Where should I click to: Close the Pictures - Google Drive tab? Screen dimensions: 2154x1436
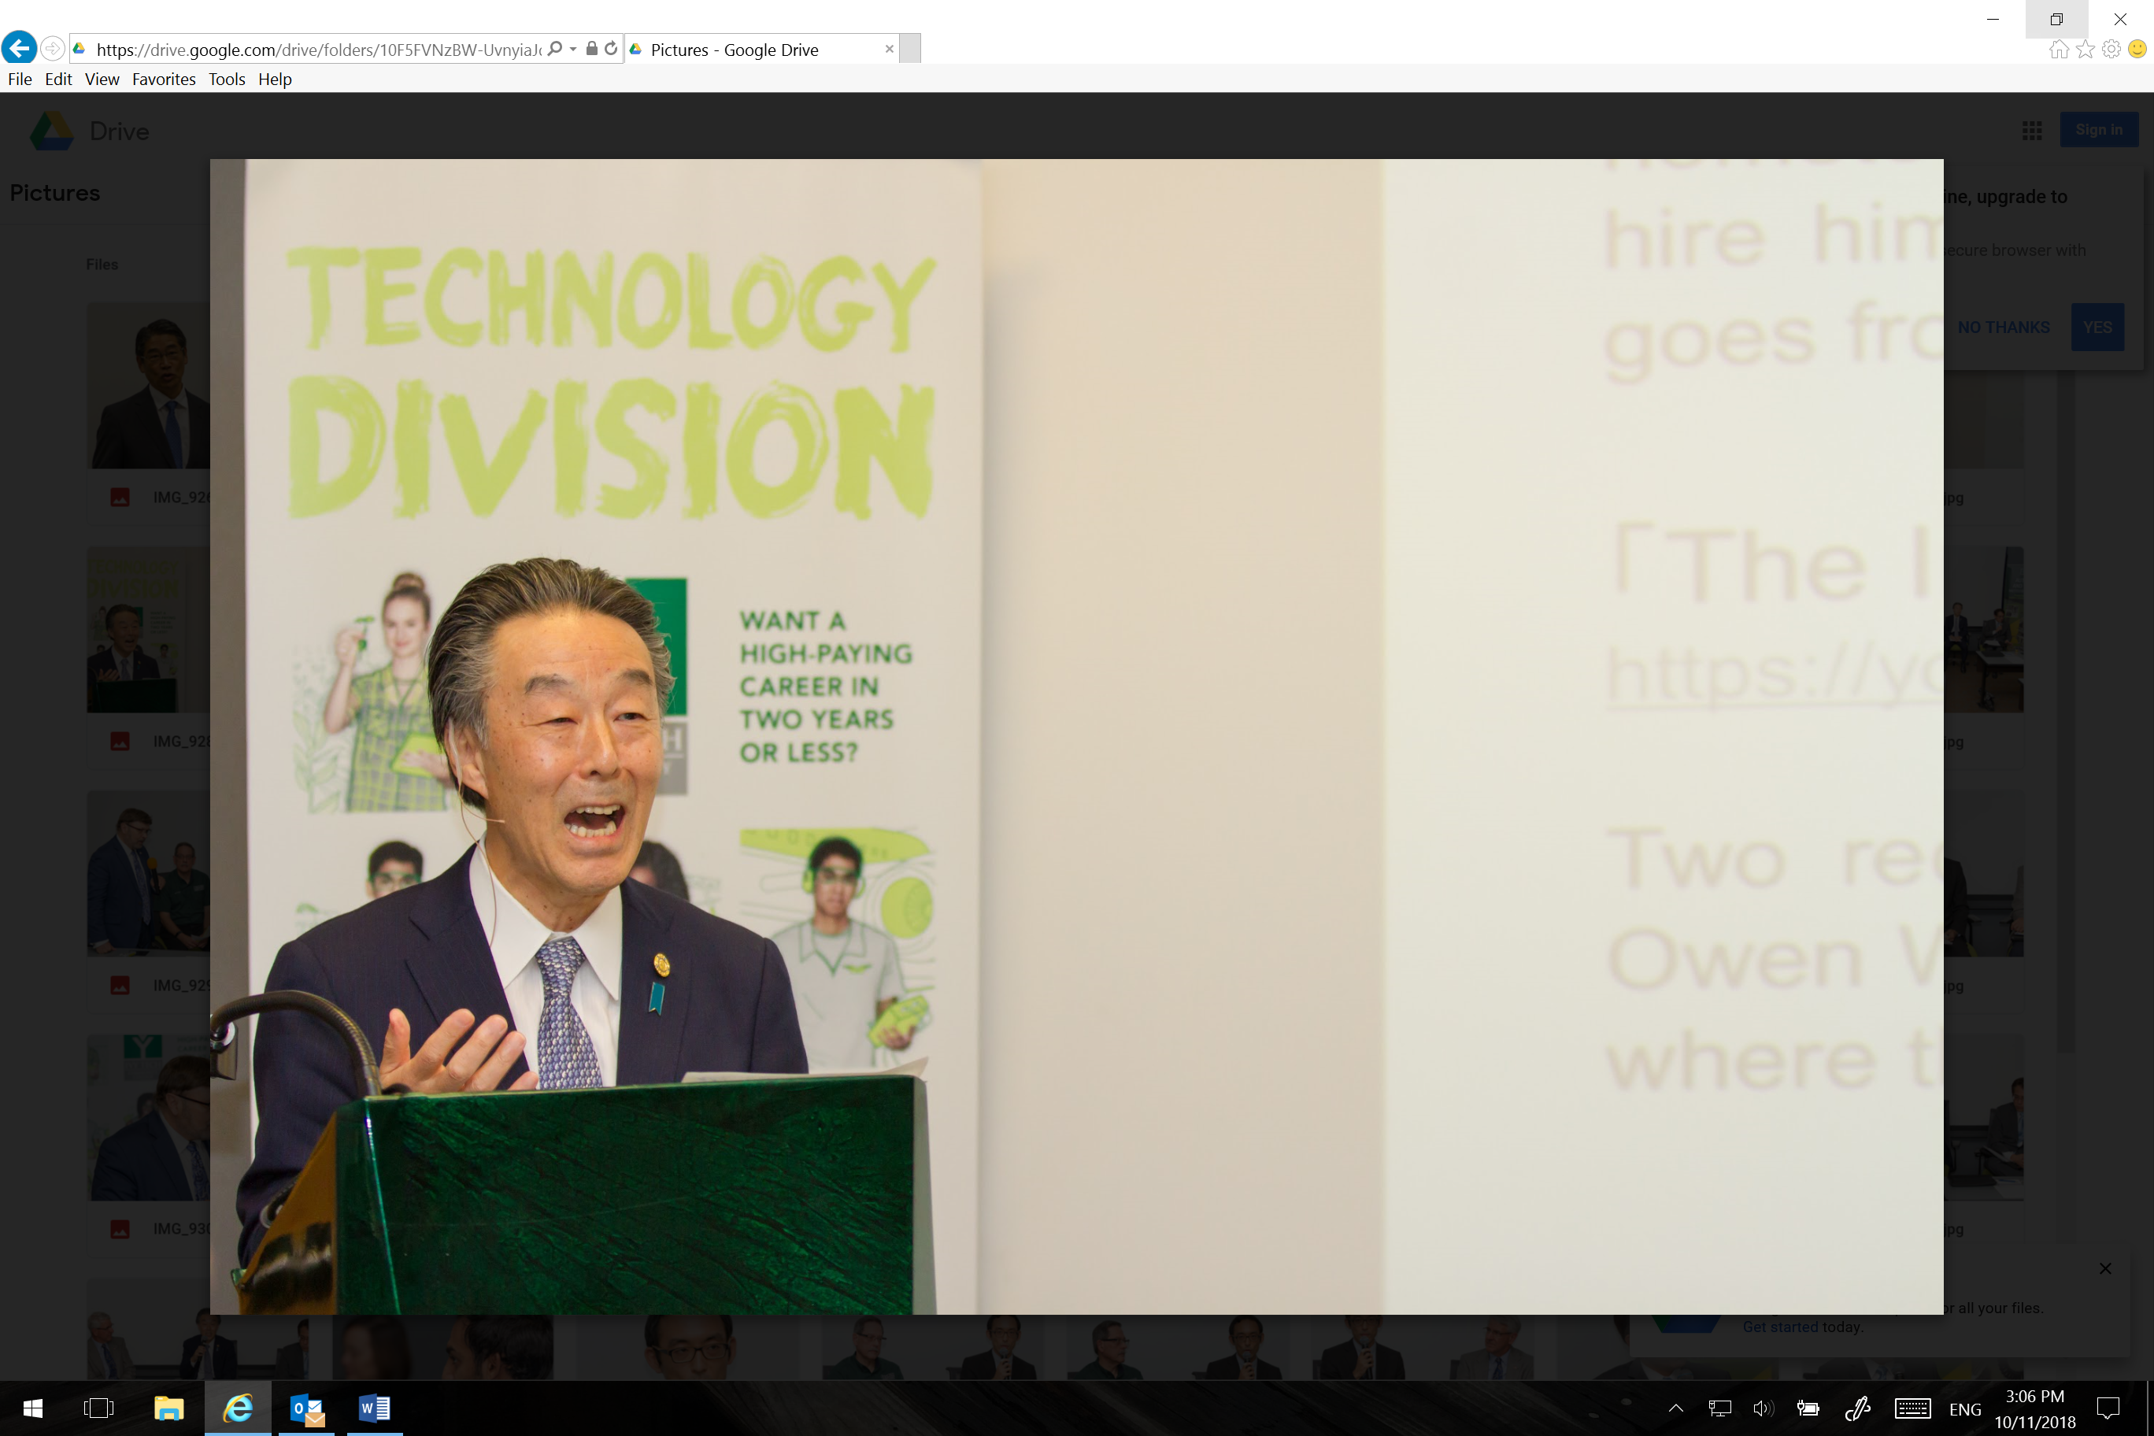click(888, 50)
